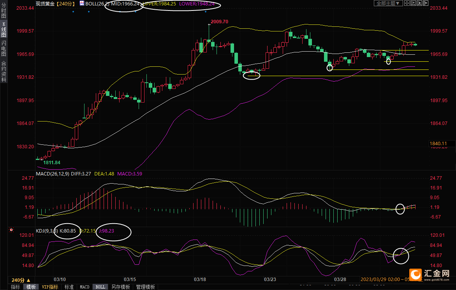Image resolution: width=456 pixels, height=290 pixels.
Task: Switch to the 合约资料 side tab
Action: pos(4,71)
